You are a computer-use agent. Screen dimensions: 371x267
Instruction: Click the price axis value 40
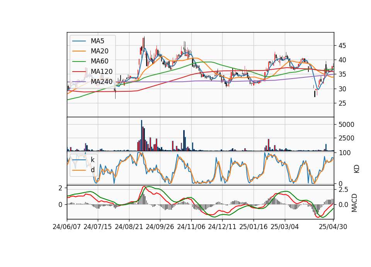point(342,60)
